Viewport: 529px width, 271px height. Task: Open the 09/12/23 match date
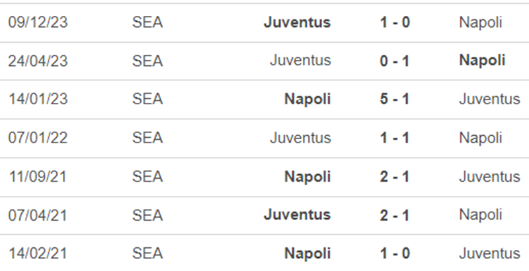38,22
